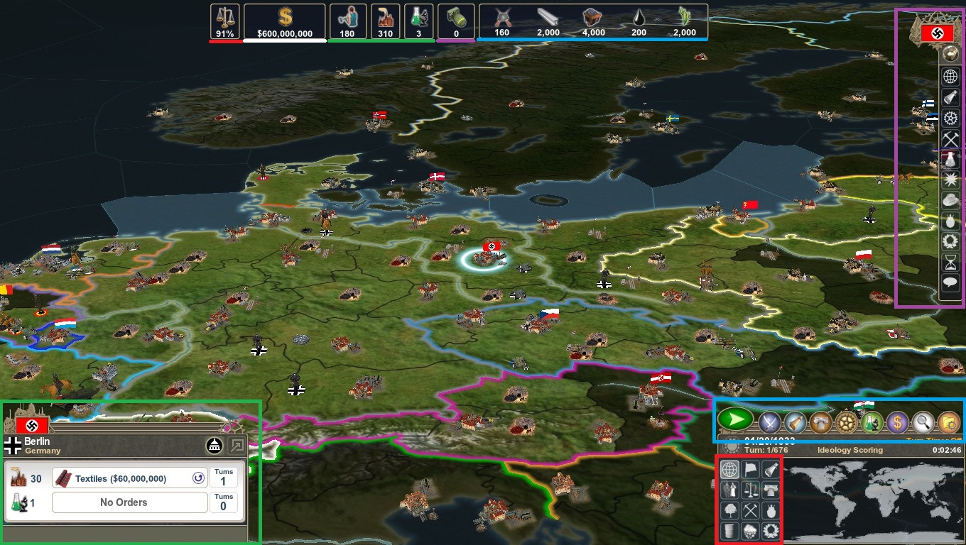
Task: Open the No Orders research slot
Action: [x=130, y=502]
